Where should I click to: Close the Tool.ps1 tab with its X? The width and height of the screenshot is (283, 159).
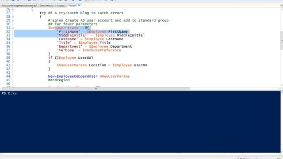79,5
